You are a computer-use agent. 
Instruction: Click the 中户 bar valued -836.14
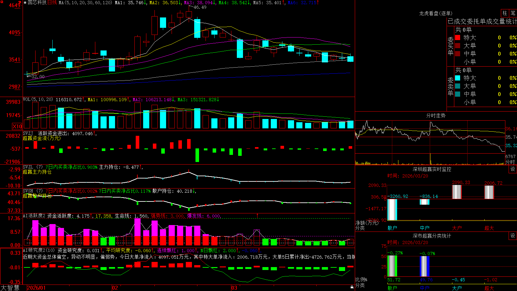425,202
